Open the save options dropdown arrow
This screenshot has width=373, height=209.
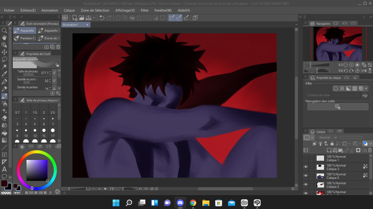coord(94,17)
